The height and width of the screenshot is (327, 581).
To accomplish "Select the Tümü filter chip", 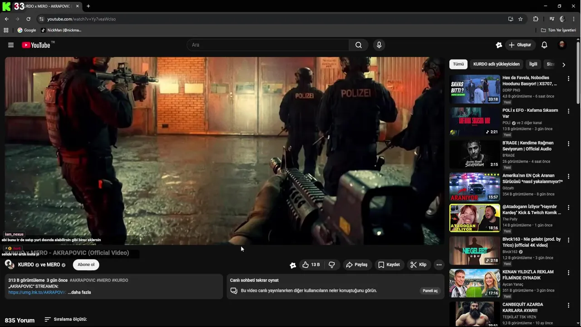I will tap(458, 64).
